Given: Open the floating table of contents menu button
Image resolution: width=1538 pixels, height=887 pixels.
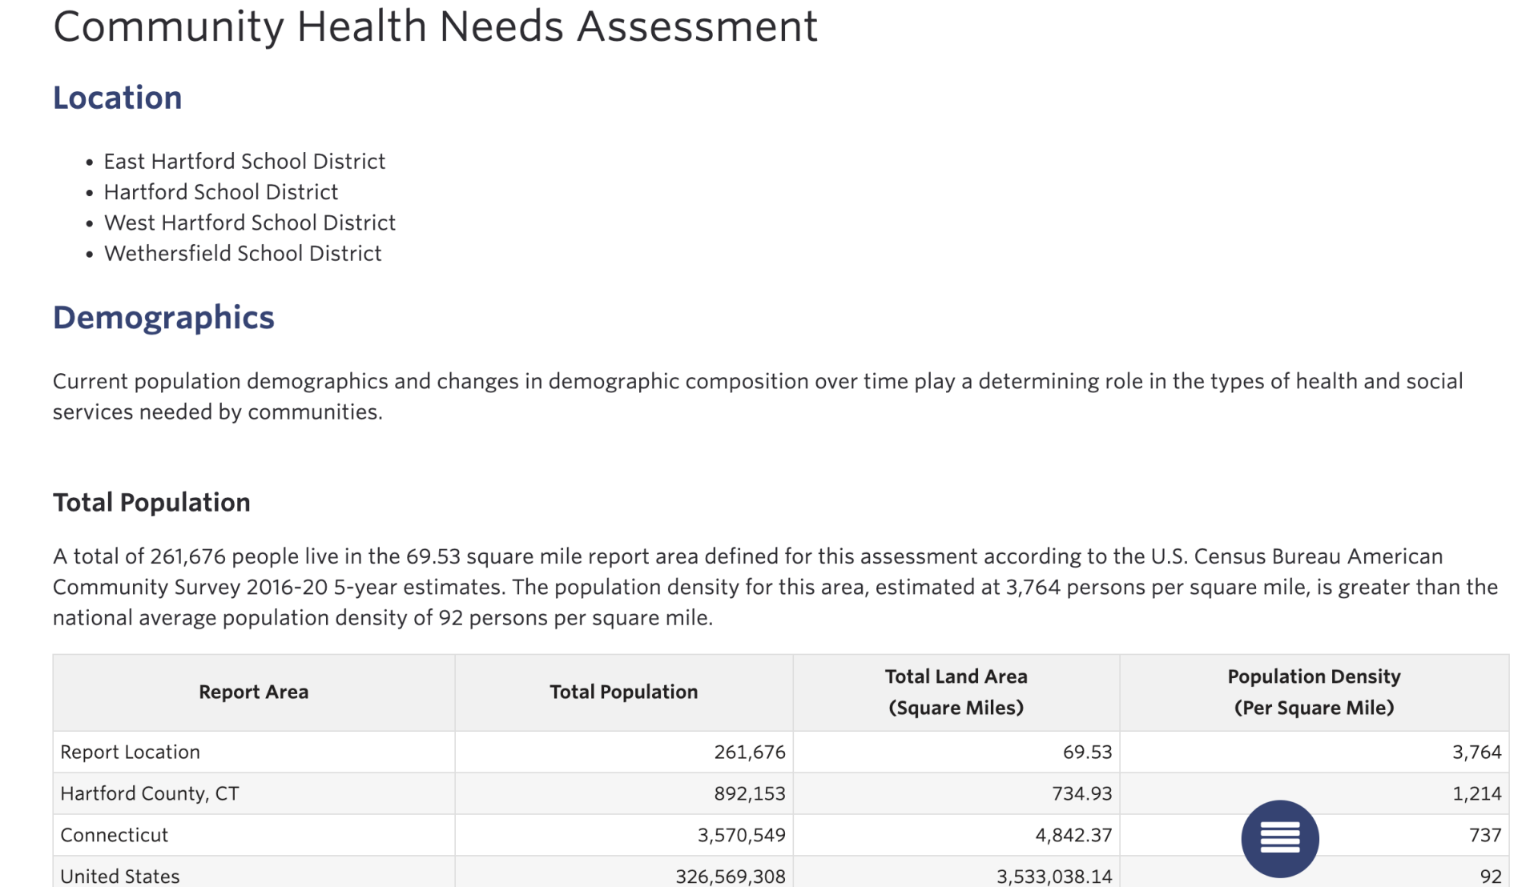Looking at the screenshot, I should [1279, 838].
